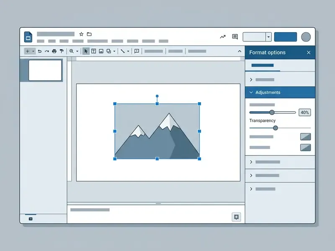Image resolution: width=335 pixels, height=251 pixels.
Task: Expand the second collapsed section below Adjustments
Action: (280, 175)
